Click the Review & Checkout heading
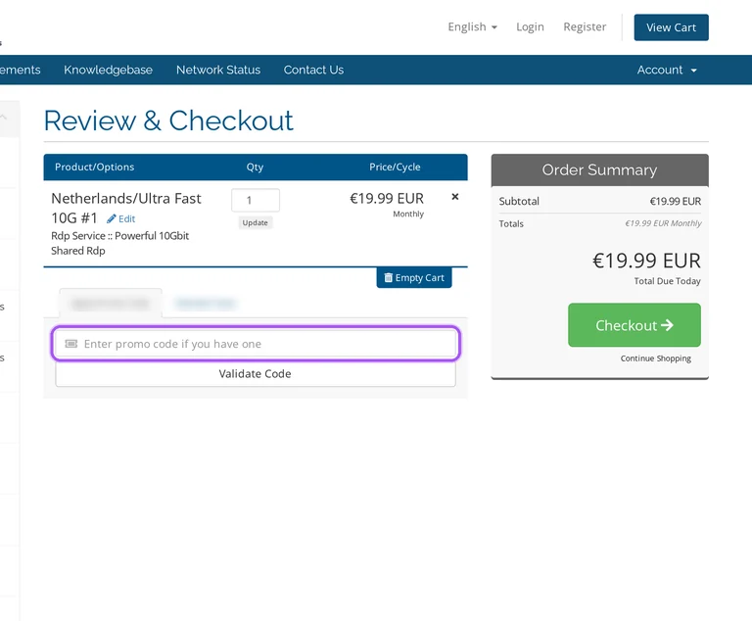This screenshot has width=752, height=621. coord(168,120)
